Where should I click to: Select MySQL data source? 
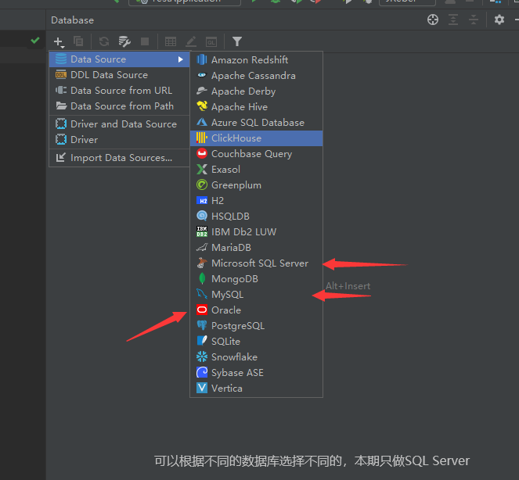click(x=256, y=295)
